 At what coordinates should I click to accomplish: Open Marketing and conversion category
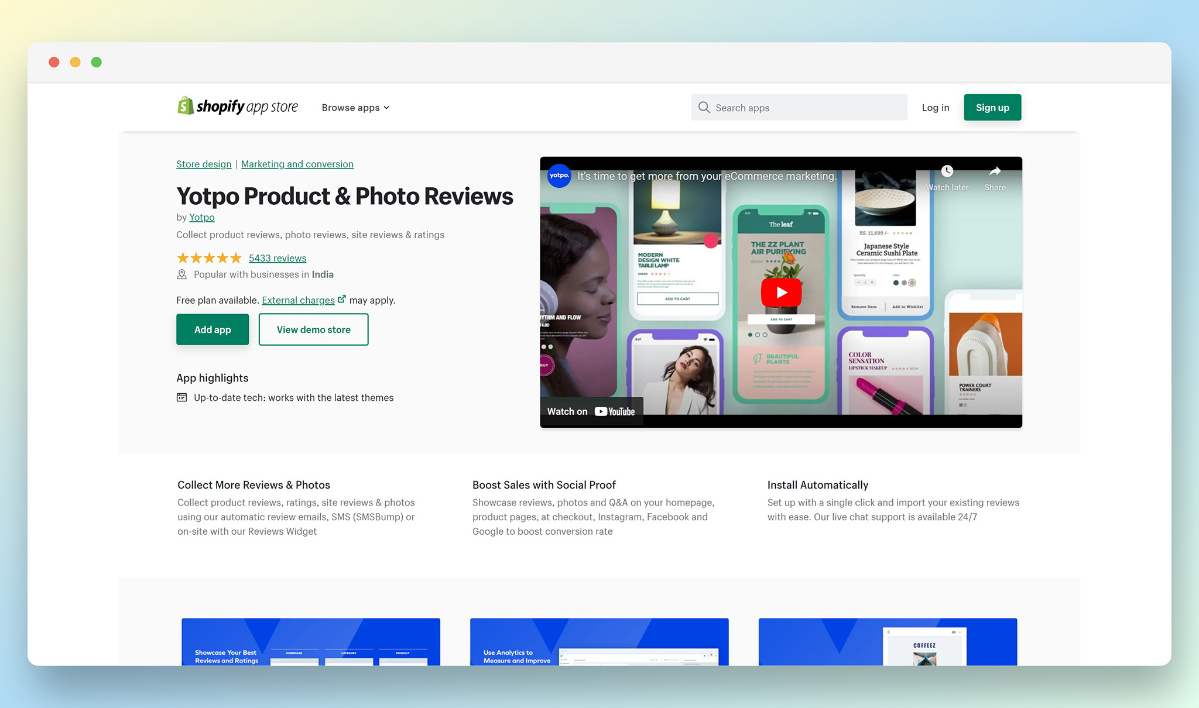pos(297,164)
